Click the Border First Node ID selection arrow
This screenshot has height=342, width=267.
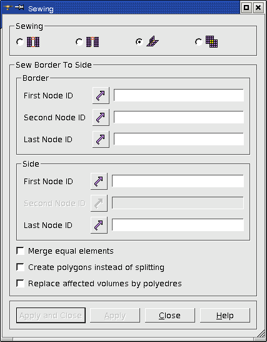(101, 95)
